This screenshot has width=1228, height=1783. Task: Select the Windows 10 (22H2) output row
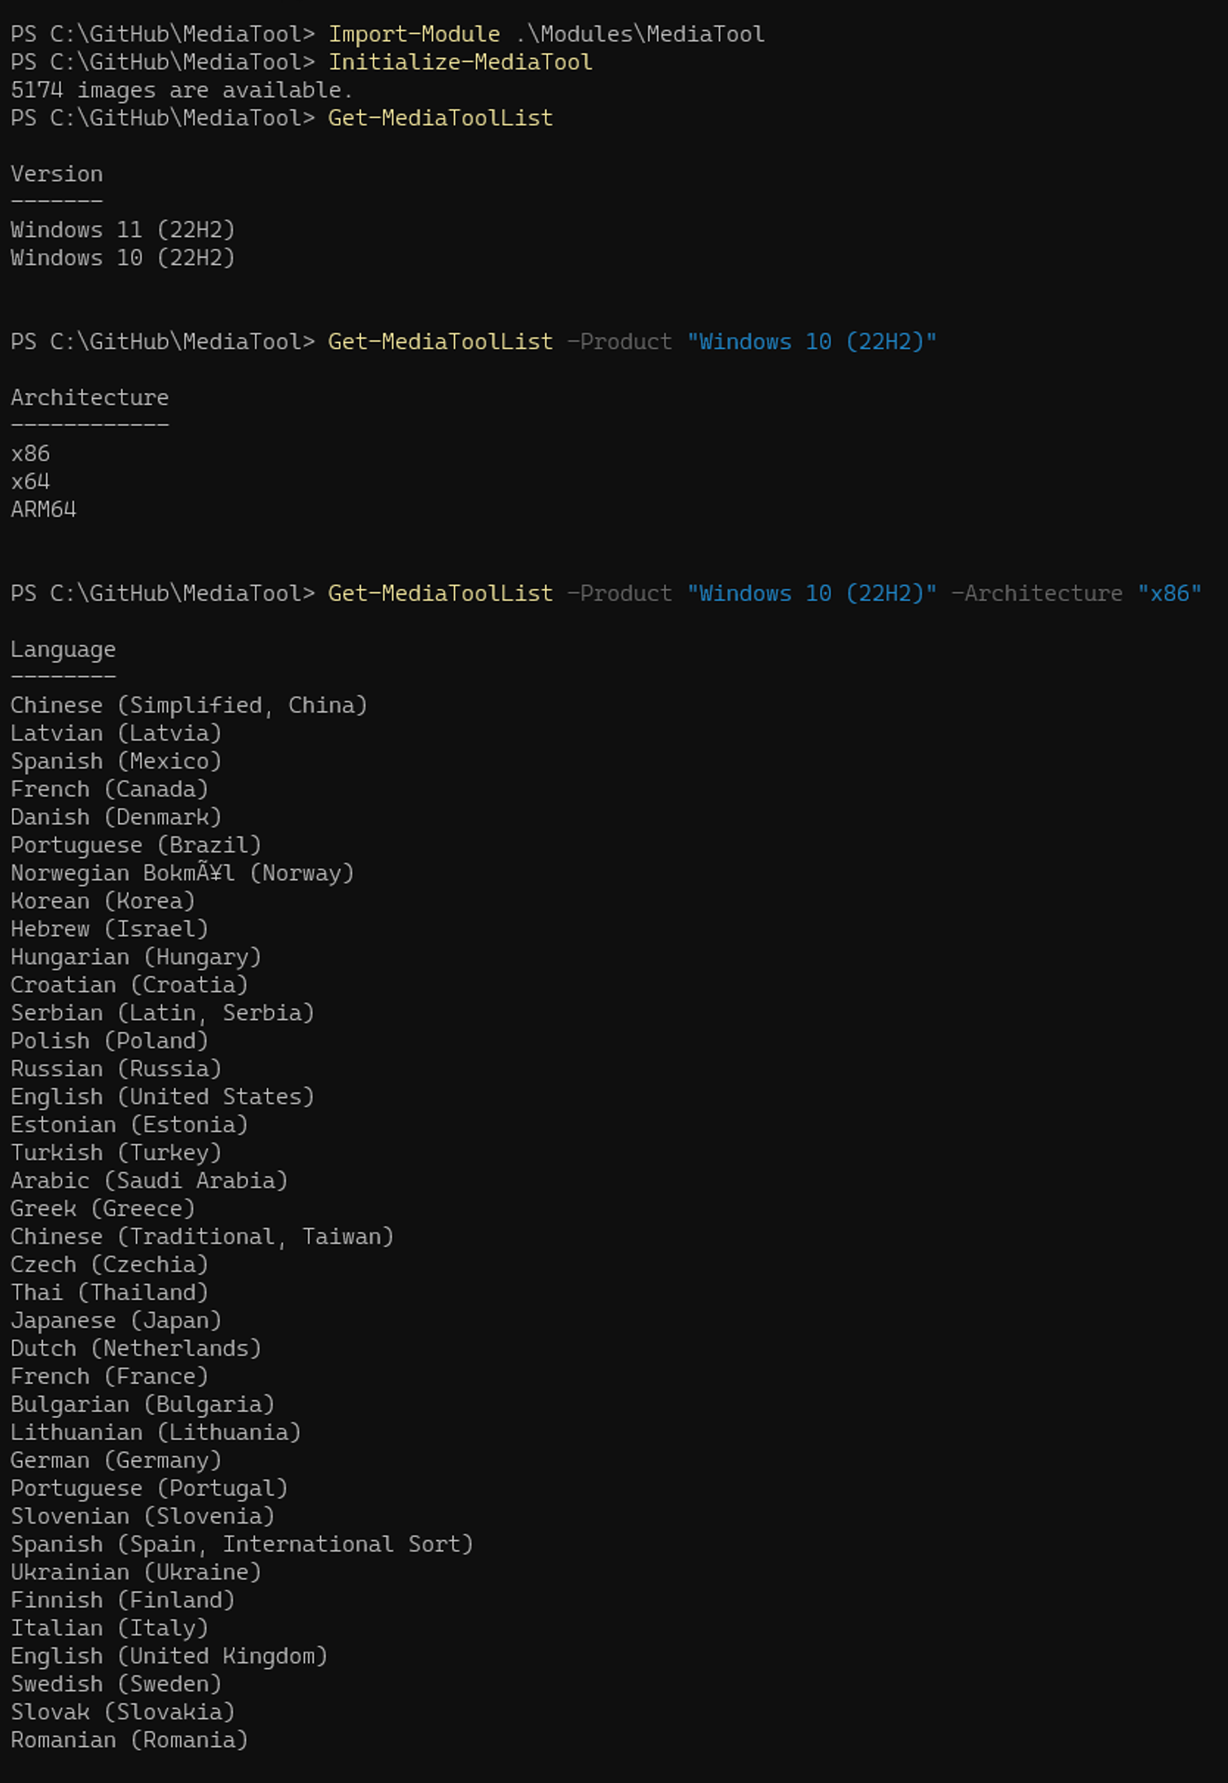tap(123, 258)
